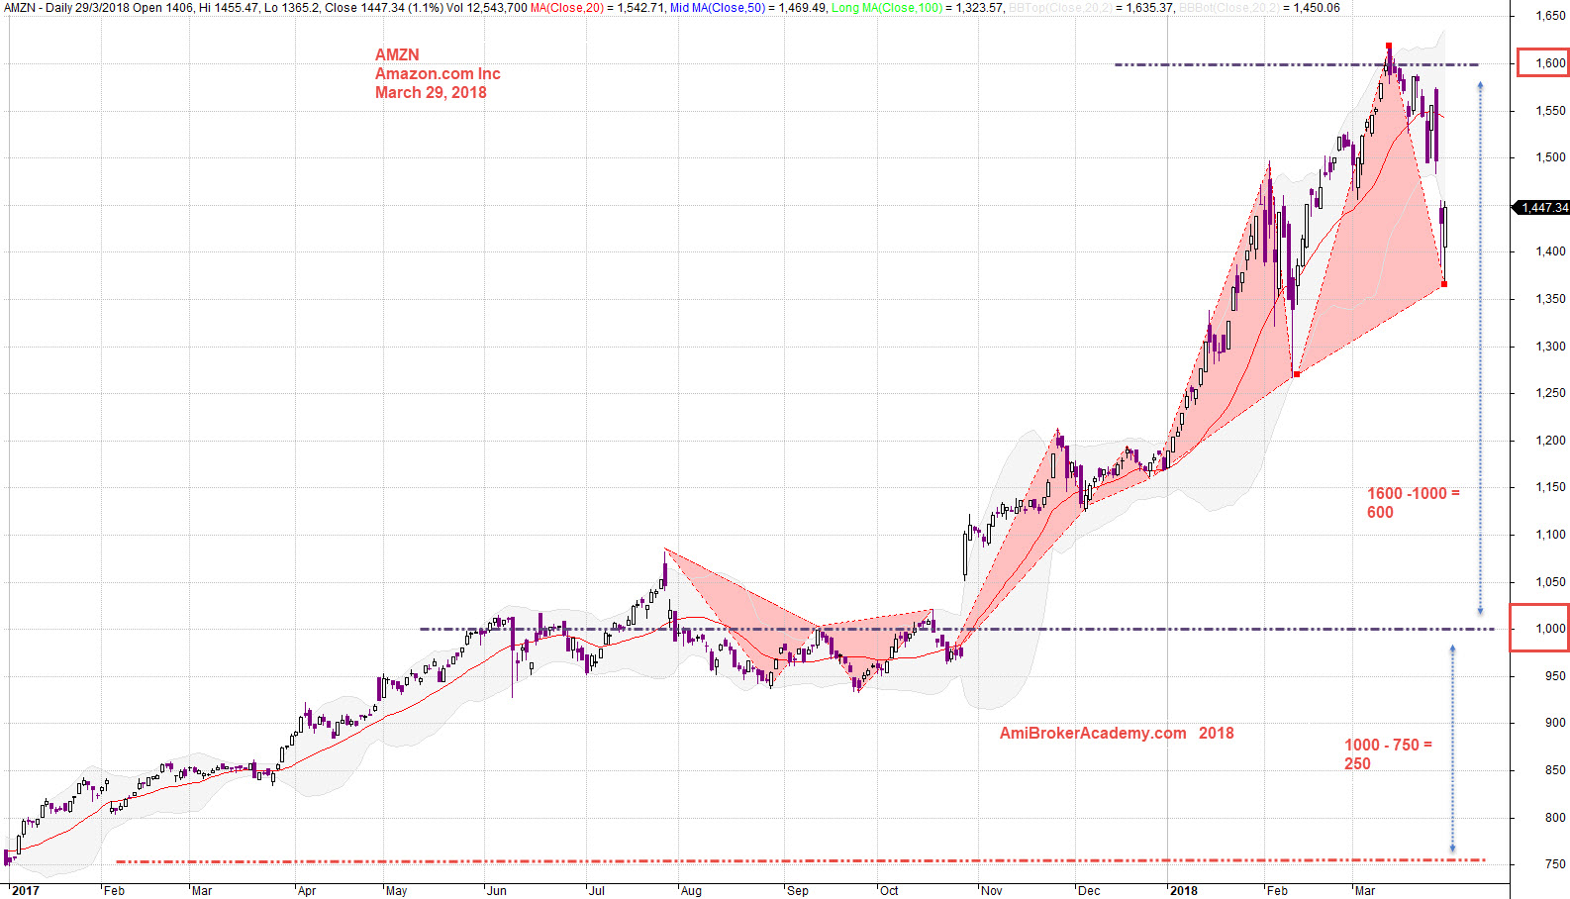This screenshot has width=1570, height=899.
Task: Click the 'Long MA(Close,100)' legend entry
Action: [x=887, y=8]
